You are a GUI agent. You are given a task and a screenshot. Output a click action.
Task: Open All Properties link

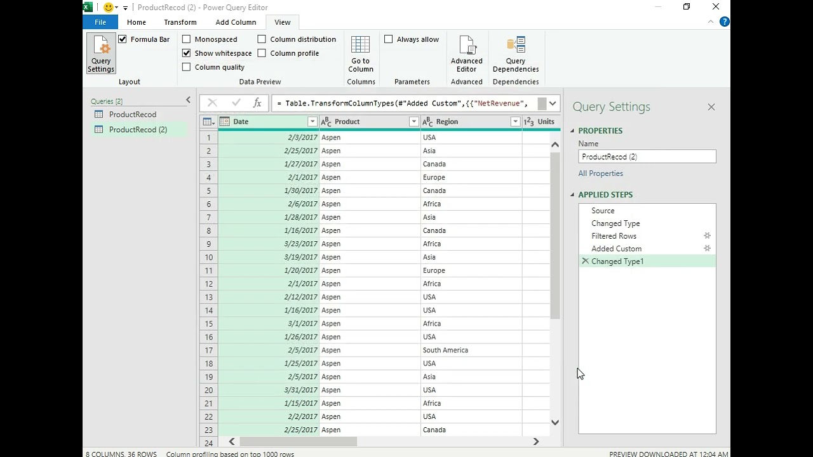coord(600,173)
